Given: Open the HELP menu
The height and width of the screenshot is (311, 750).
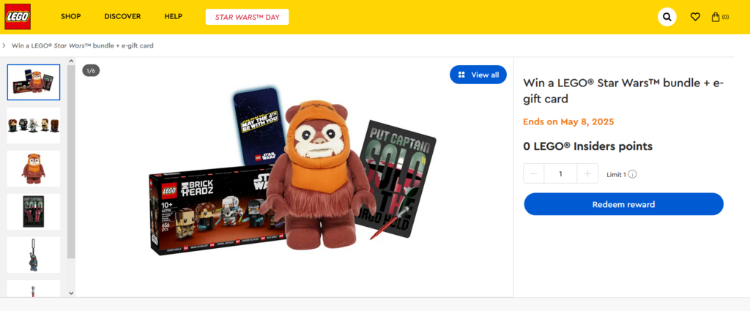Looking at the screenshot, I should (174, 16).
